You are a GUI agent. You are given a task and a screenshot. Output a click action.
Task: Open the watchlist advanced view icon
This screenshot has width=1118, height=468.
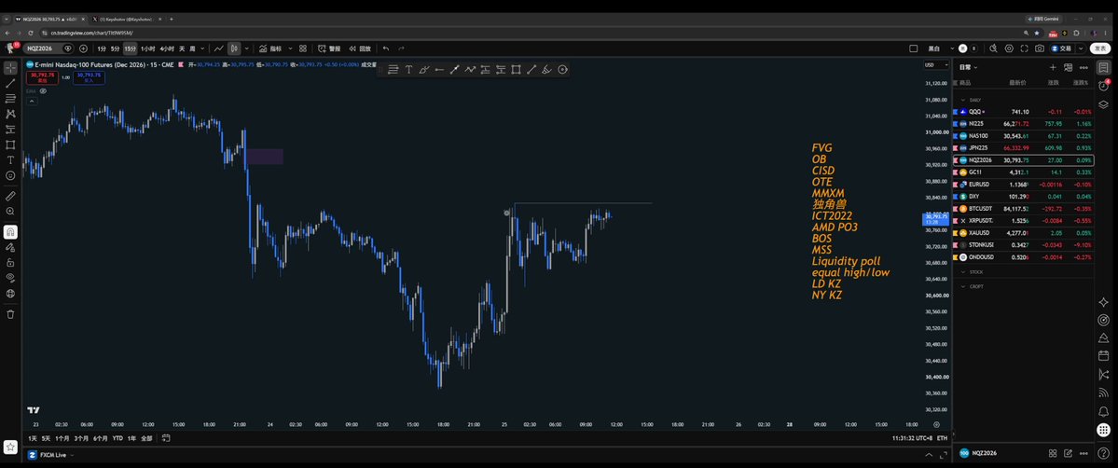point(1068,67)
